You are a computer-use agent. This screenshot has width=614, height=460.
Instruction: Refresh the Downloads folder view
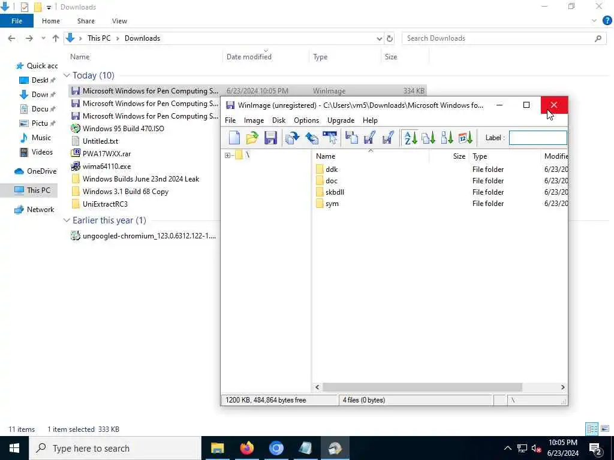click(x=390, y=38)
